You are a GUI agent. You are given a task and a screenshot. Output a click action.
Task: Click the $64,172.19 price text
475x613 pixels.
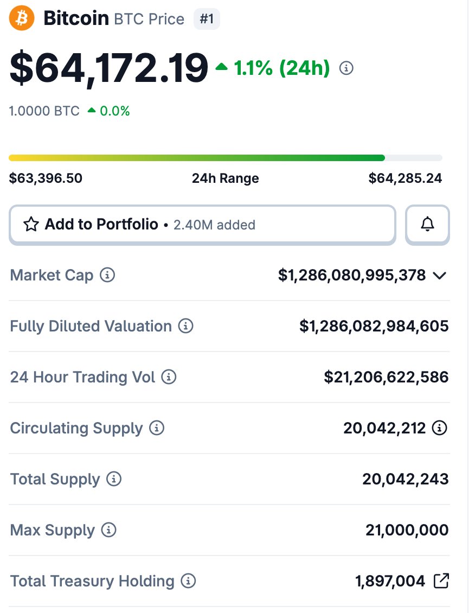click(109, 68)
